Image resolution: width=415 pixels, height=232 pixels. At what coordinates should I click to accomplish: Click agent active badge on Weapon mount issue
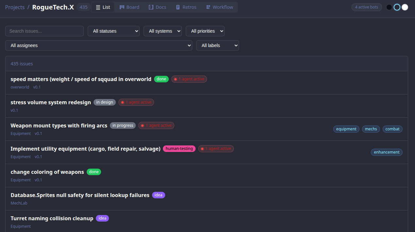(x=156, y=125)
